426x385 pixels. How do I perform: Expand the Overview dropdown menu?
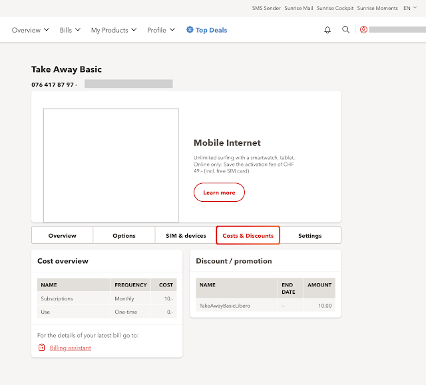[x=31, y=30]
